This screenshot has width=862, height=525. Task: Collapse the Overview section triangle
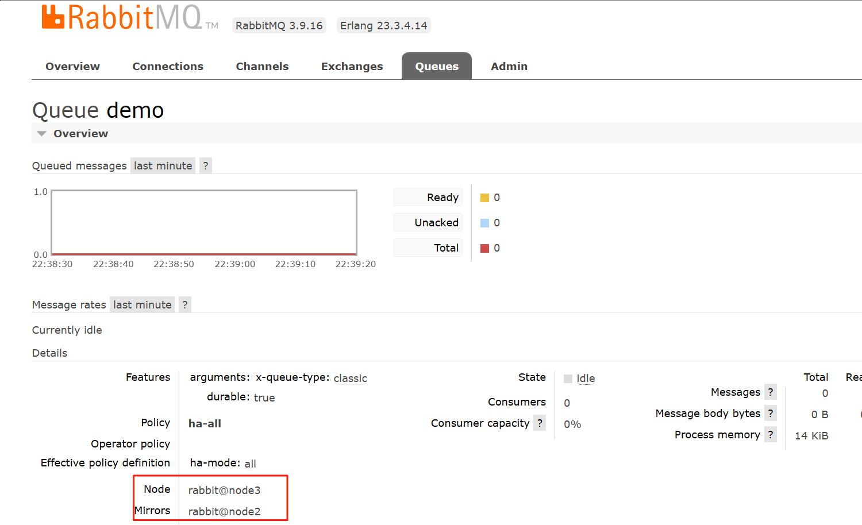(x=41, y=133)
